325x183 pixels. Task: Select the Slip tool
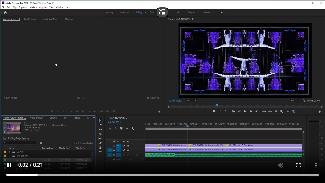(x=100, y=139)
